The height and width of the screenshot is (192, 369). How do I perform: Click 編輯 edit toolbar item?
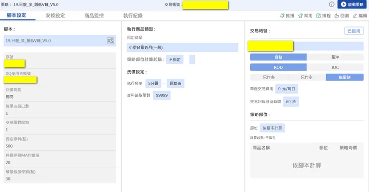tap(360, 15)
